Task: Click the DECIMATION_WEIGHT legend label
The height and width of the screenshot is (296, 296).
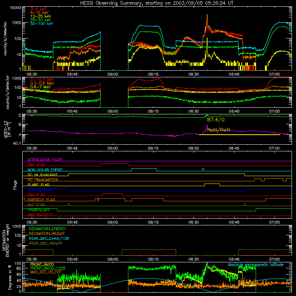Action: point(47,233)
